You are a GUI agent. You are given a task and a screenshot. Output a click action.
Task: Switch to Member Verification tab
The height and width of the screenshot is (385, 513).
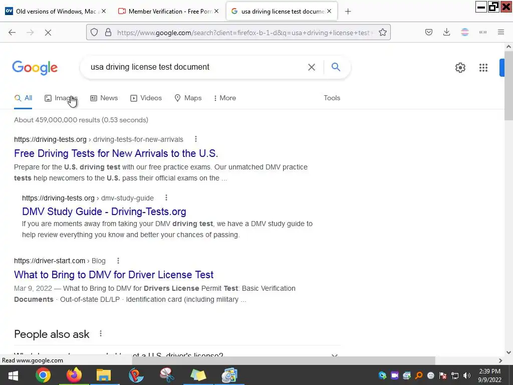pos(167,12)
